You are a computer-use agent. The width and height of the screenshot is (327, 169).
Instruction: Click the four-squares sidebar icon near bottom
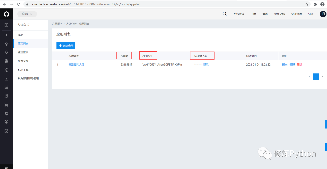coord(6,122)
